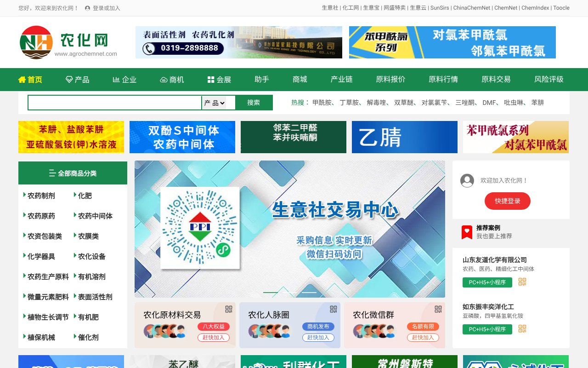
Task: Click the 快捷登录 button
Action: pos(507,201)
